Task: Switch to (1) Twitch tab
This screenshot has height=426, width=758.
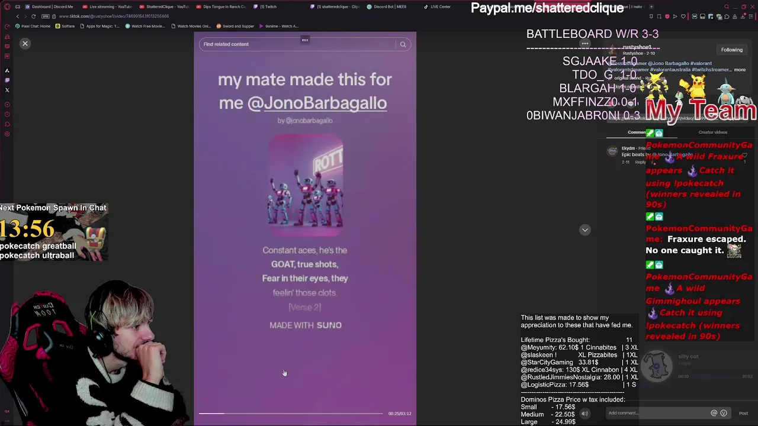Action: tap(265, 7)
